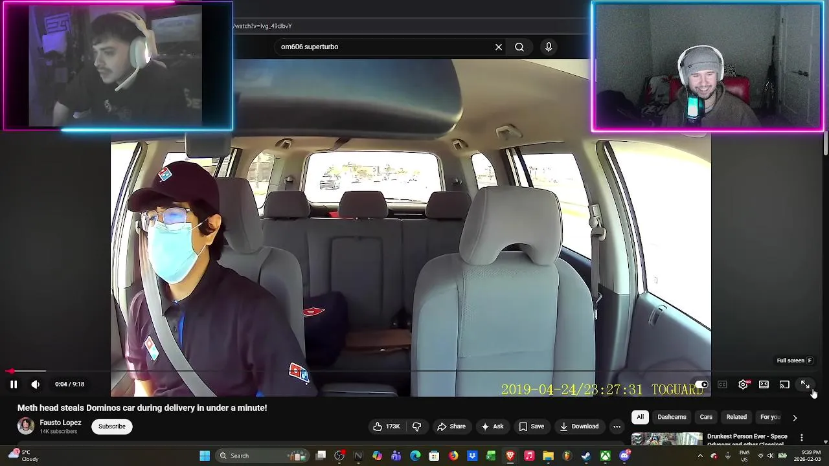Screen dimensions: 829x466
Task: Open Steam from the taskbar
Action: (x=586, y=456)
